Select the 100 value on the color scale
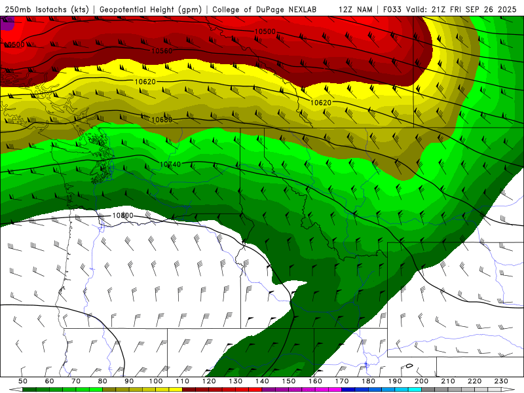 (x=156, y=381)
